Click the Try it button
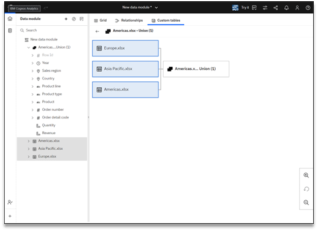The height and width of the screenshot is (231, 318). 240,8
